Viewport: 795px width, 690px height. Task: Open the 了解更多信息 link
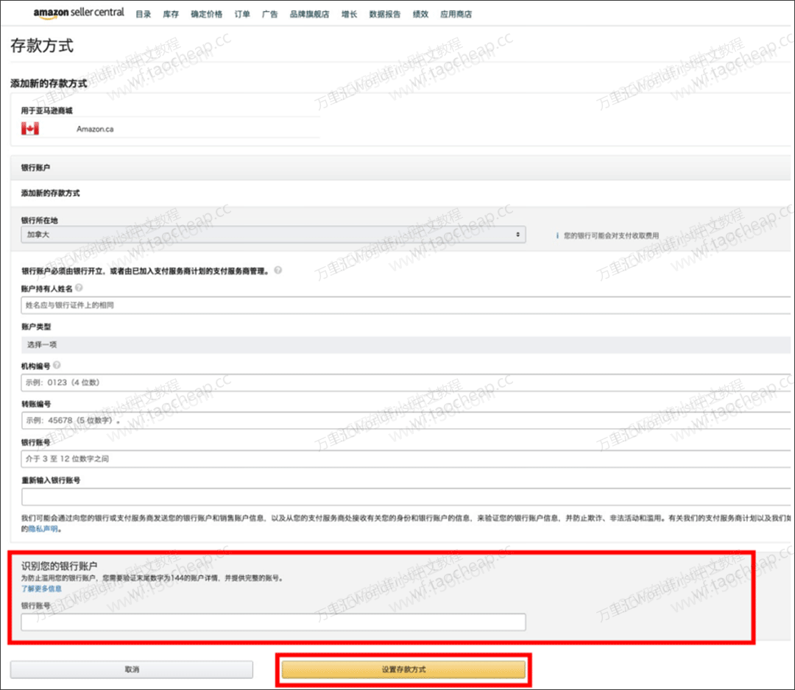[x=41, y=588]
